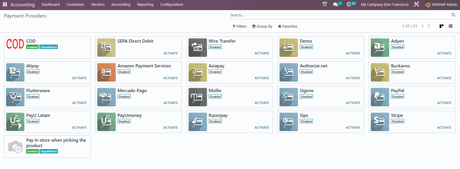
Task: Click the PayU Latam icon
Action: point(15,122)
